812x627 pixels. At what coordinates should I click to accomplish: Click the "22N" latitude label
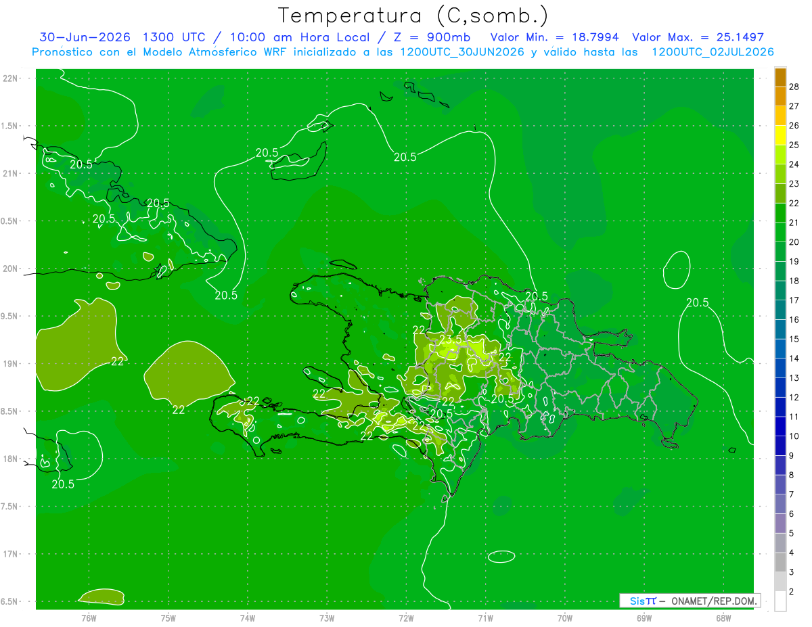click(12, 78)
